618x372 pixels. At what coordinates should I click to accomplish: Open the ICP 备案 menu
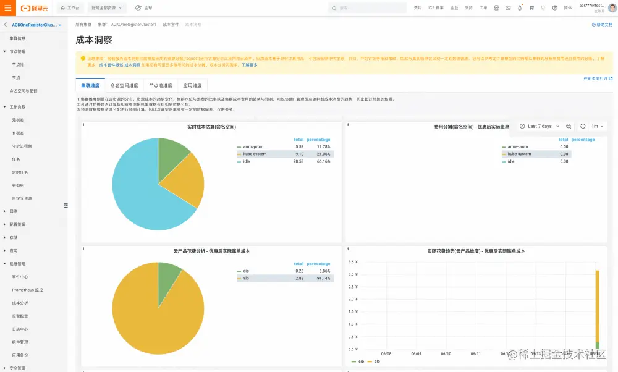point(436,8)
